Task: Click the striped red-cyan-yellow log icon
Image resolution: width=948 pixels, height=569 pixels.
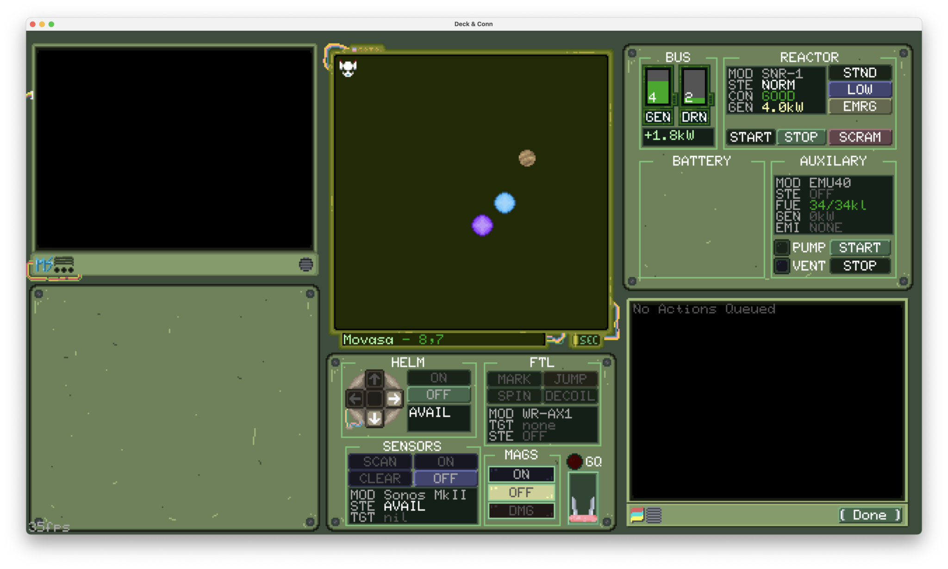Action: [637, 514]
